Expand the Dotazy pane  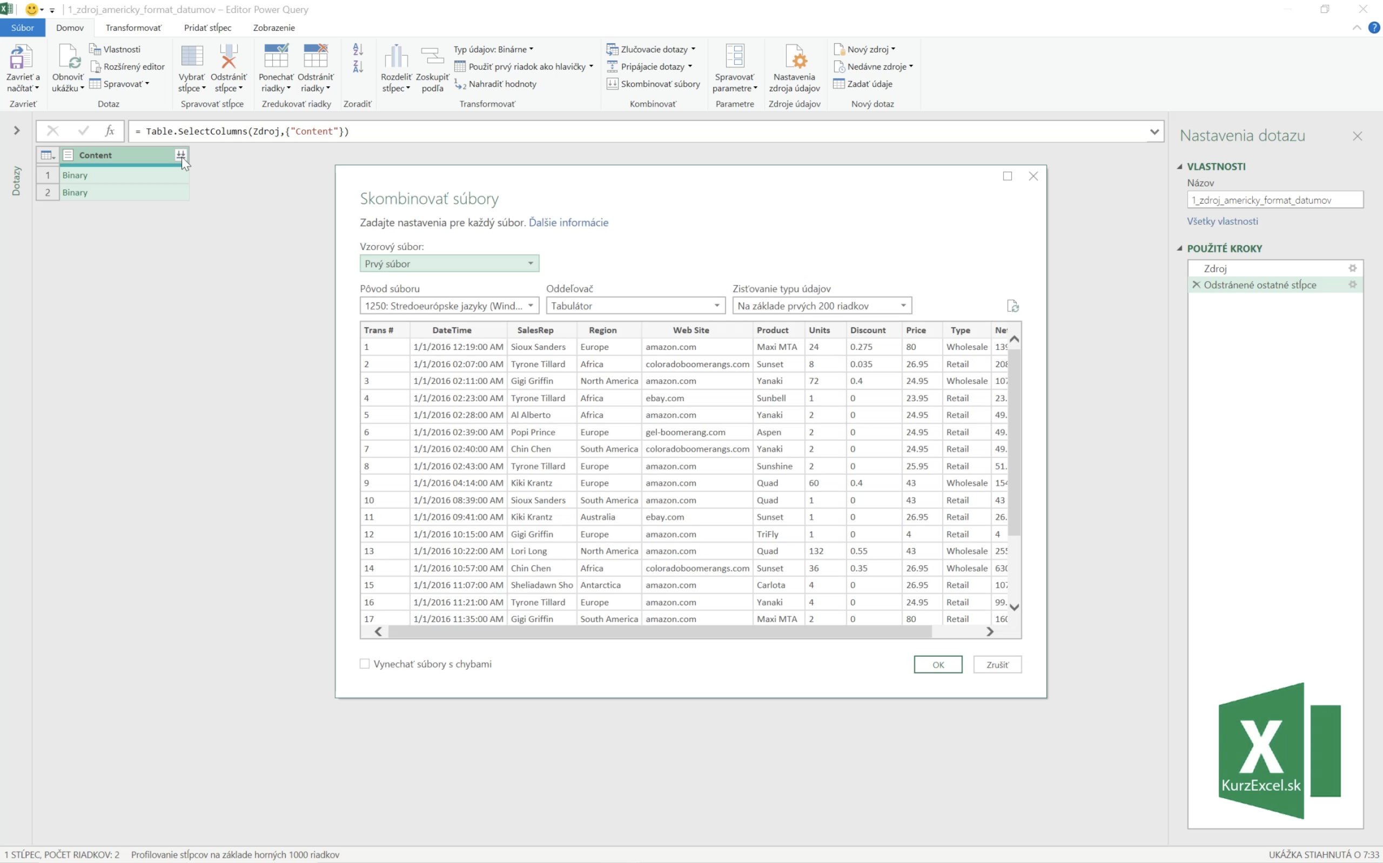coord(17,131)
